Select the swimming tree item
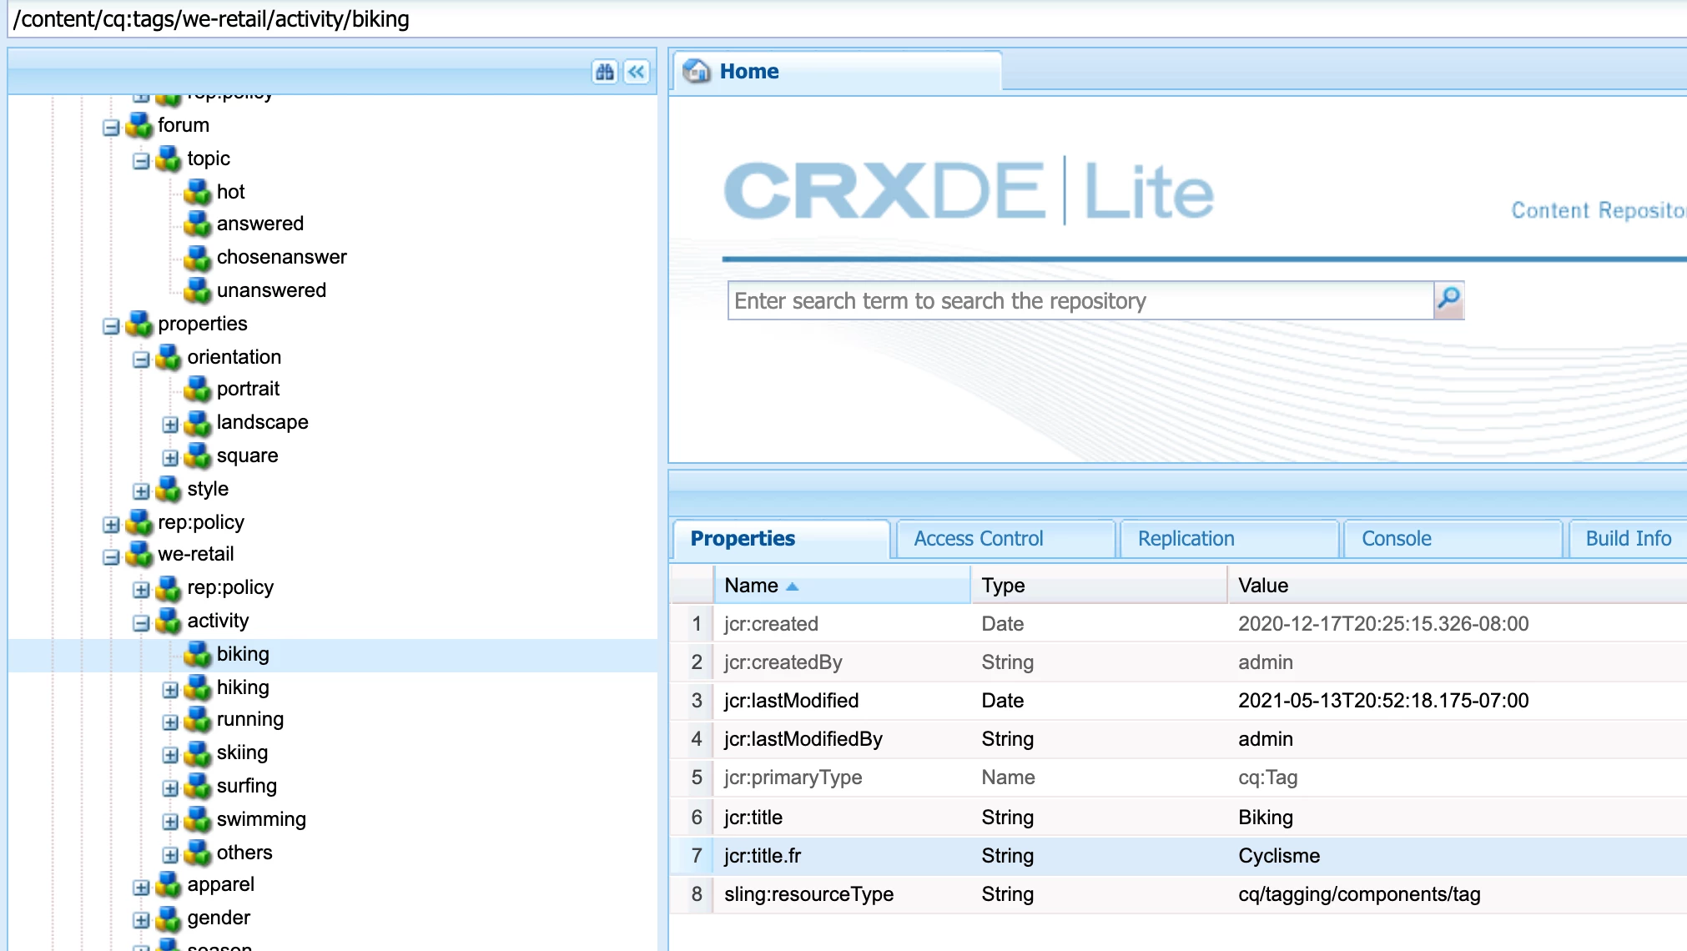The image size is (1687, 951). point(260,819)
